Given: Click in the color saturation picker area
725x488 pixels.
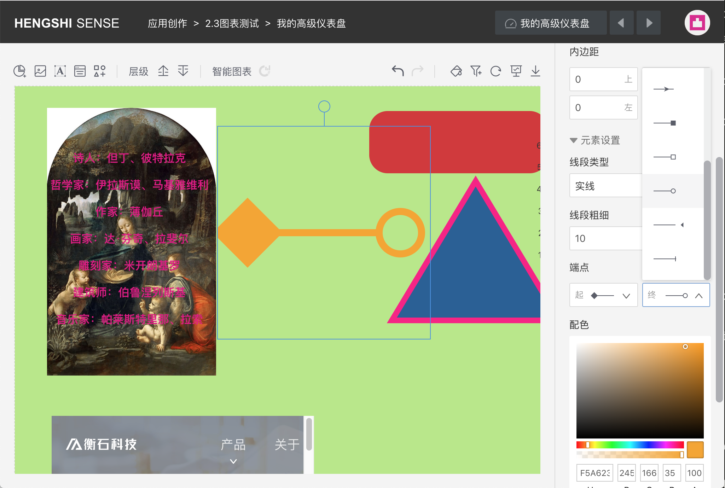Looking at the screenshot, I should [x=640, y=391].
